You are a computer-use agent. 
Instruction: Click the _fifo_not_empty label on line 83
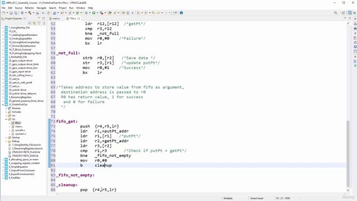pos(75,175)
